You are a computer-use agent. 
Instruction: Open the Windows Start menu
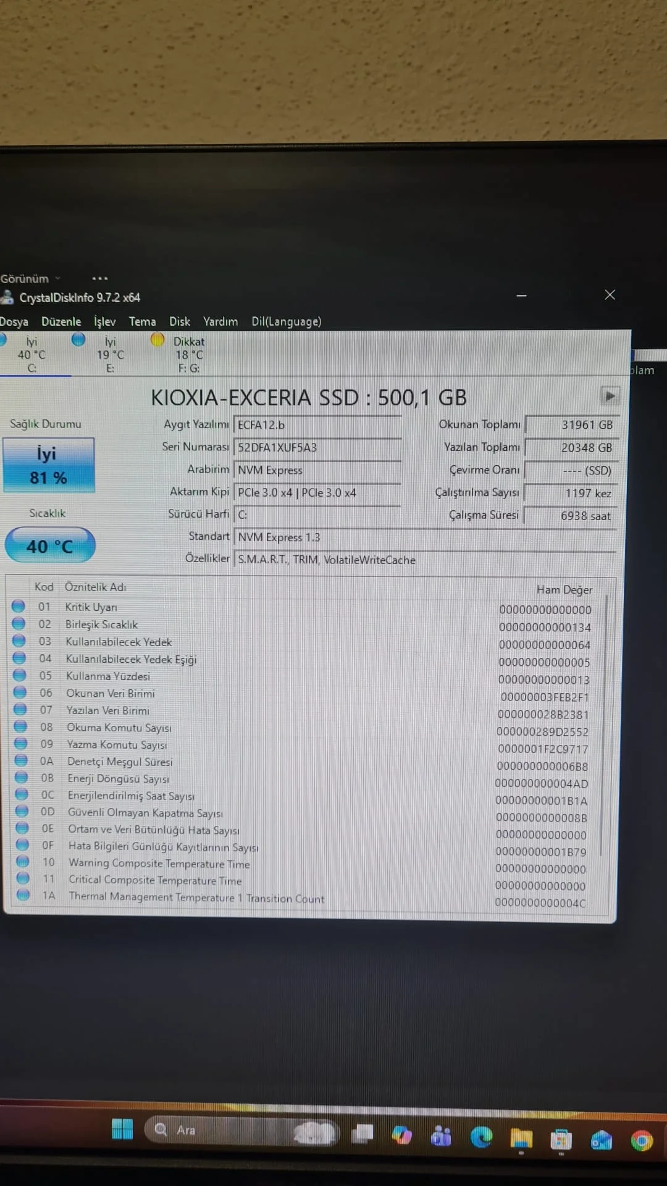(122, 1130)
